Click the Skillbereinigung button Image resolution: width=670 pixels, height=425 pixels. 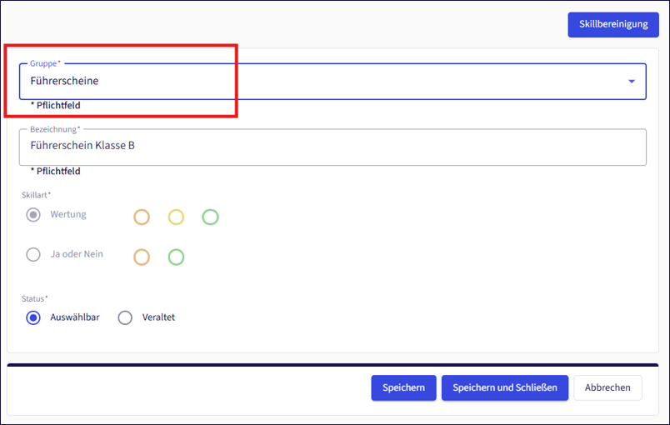[612, 24]
